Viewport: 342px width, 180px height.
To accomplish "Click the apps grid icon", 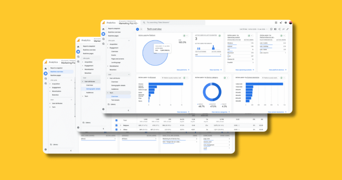I will (276, 22).
